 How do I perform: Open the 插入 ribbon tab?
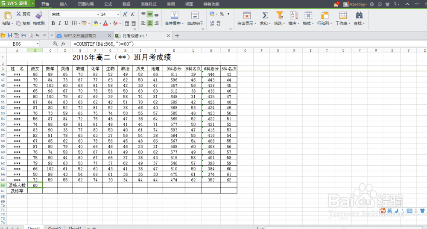[x=64, y=4]
